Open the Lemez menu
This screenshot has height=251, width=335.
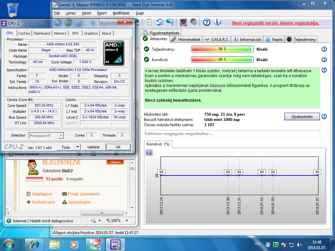(71, 13)
